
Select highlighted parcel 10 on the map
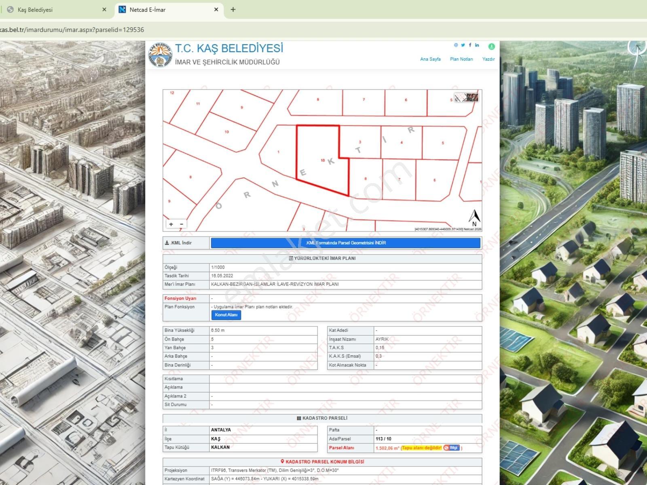(x=322, y=161)
